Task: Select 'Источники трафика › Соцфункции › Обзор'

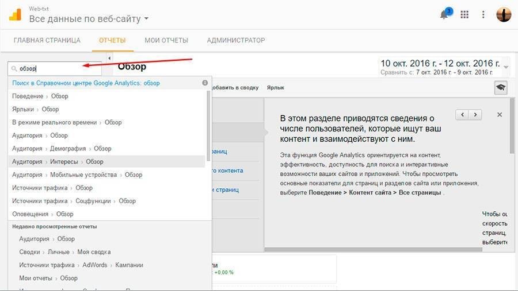Action: 106,201
